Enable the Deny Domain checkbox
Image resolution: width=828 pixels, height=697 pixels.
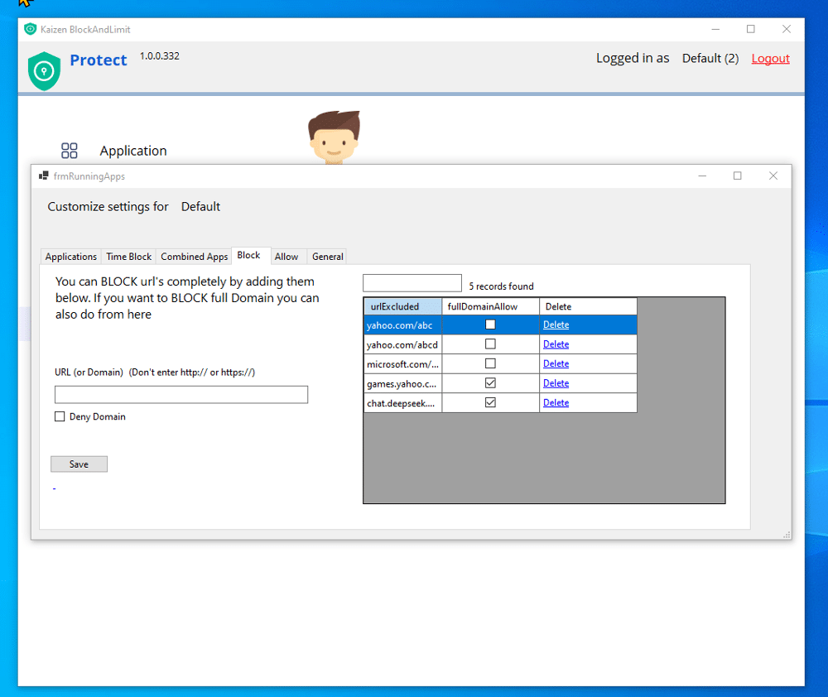(60, 417)
